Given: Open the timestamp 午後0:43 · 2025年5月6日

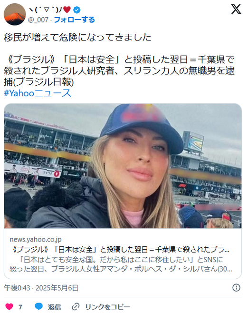Looking at the screenshot, I should [41, 288].
